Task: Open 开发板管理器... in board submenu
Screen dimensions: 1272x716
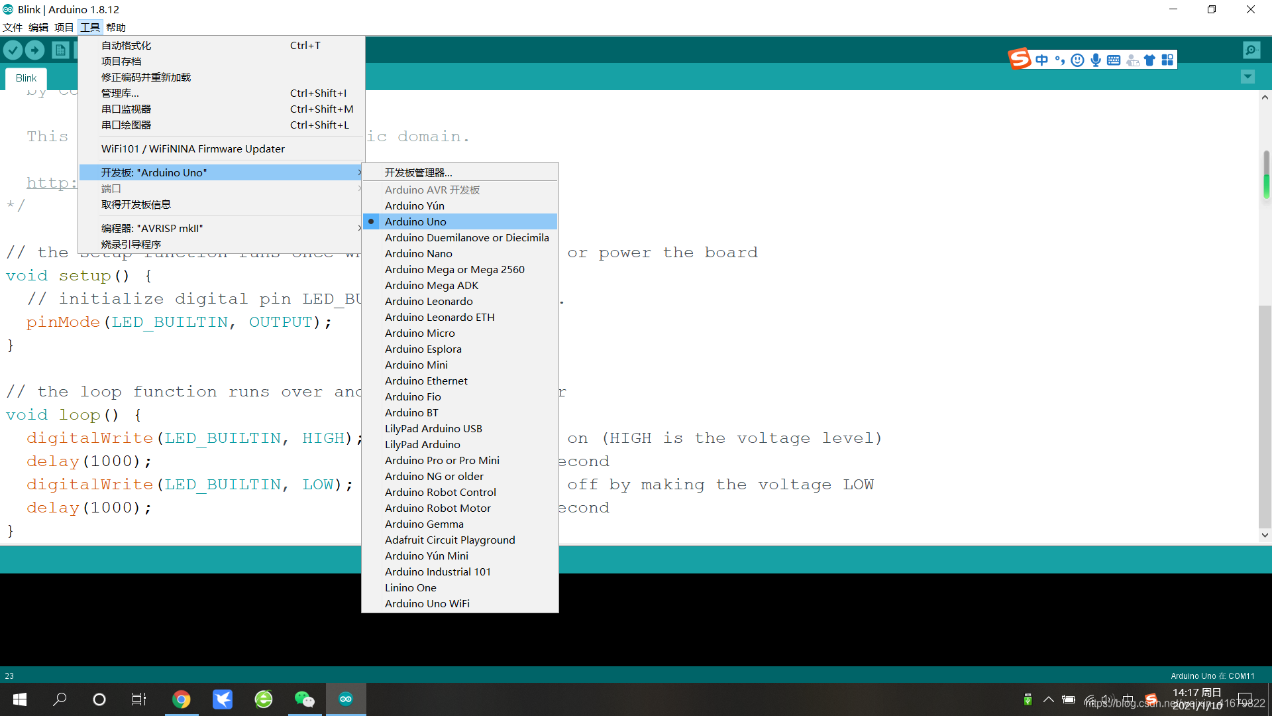Action: pos(460,172)
